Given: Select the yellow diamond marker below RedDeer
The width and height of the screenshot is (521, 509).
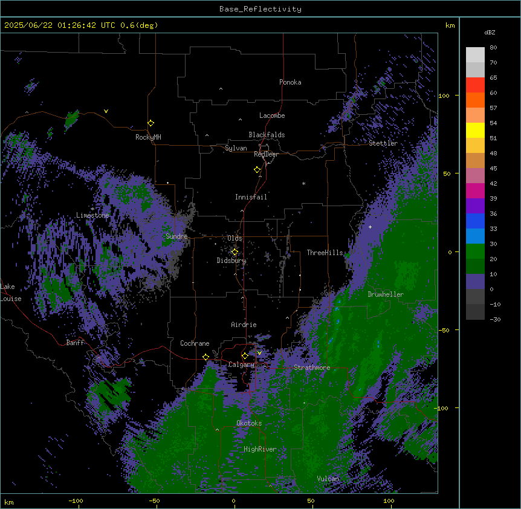Looking at the screenshot, I should pyautogui.click(x=257, y=170).
